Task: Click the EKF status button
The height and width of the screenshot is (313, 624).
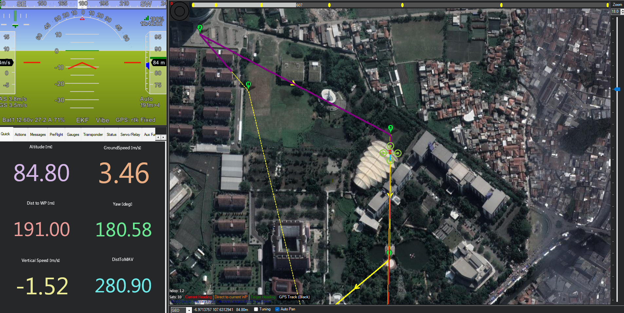Action: coord(82,120)
